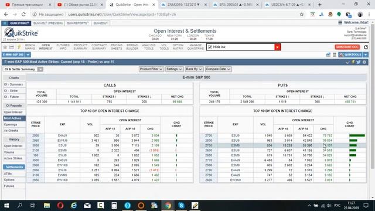Open File Explorer from the taskbar
This screenshot has width=375, height=211.
coord(47,206)
